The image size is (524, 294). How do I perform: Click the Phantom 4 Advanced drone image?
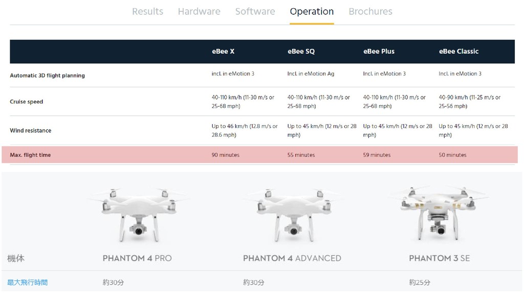click(293, 213)
